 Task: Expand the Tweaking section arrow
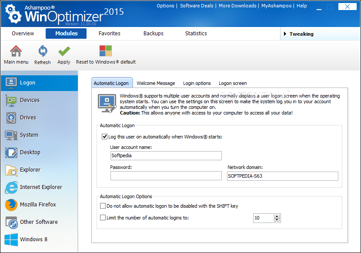point(285,34)
